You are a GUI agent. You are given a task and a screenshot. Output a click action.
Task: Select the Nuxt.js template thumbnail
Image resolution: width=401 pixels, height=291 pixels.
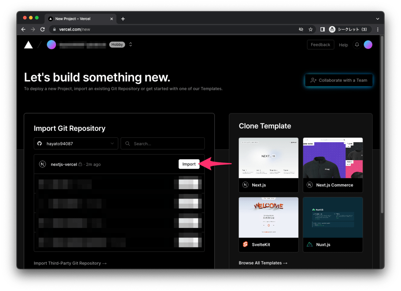(333, 217)
